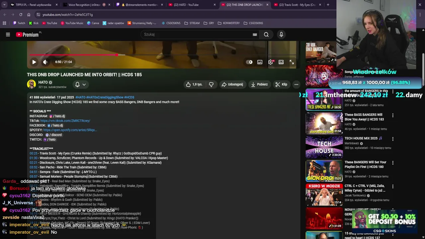Open CTRL C + CTRL V video title
This screenshot has height=239, width=425.
pyautogui.click(x=365, y=188)
